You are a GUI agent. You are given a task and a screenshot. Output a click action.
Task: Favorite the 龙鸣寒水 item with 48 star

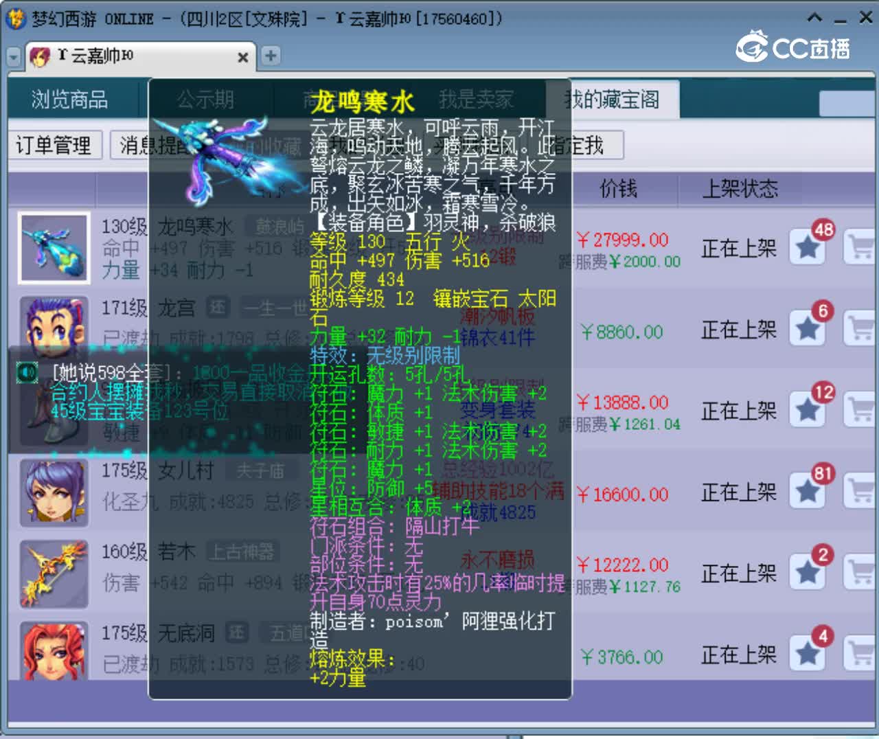[808, 247]
